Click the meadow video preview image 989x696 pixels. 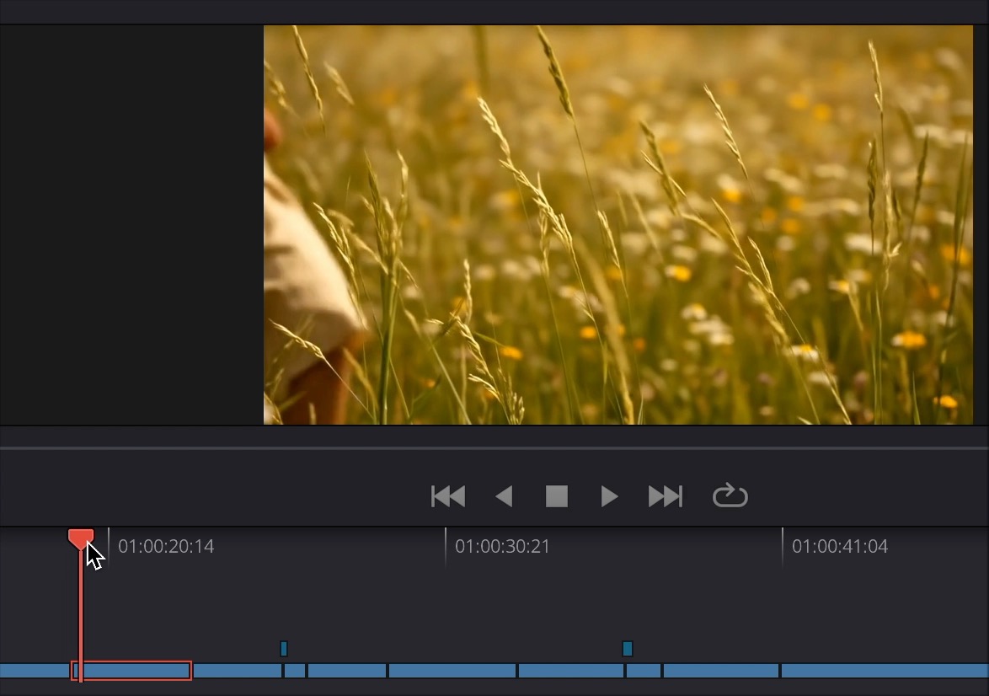(x=617, y=224)
